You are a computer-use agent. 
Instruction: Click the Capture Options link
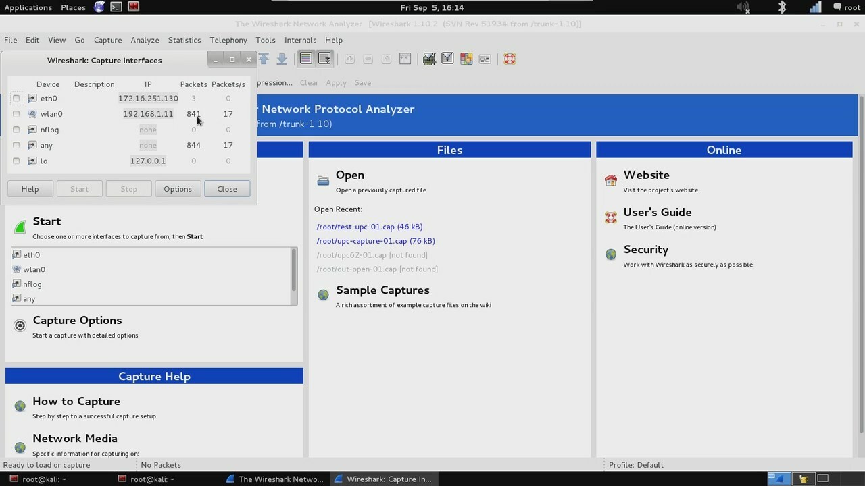[x=77, y=321]
